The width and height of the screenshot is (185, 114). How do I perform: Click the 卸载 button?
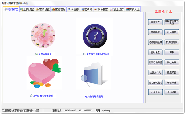tap(172, 52)
